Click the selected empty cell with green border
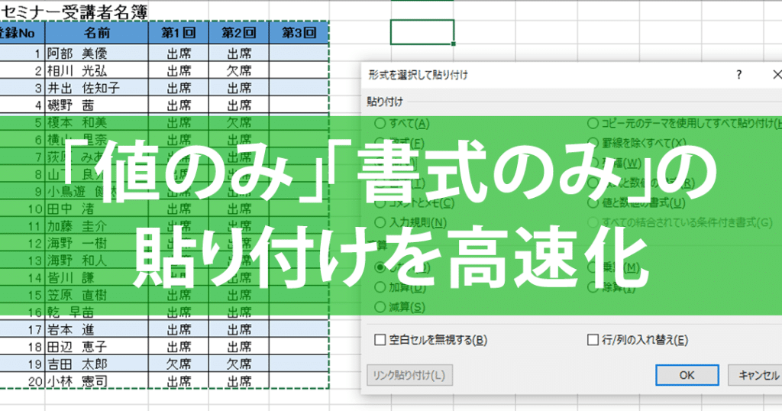 coord(422,32)
